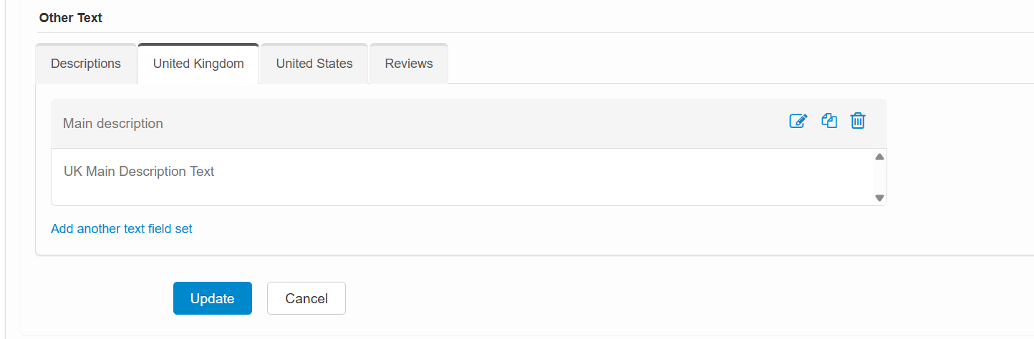Click the edit pencil icon for Main description
The image size is (1034, 339).
pos(798,122)
